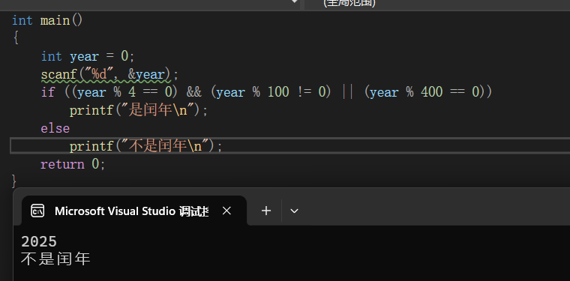This screenshot has height=281, width=570.
Task: Click the 'if' keyword
Action: click(x=47, y=92)
